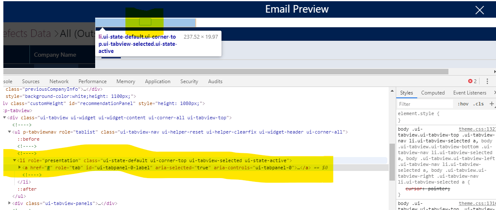The width and height of the screenshot is (496, 210).
Task: Click the Company Name column header
Action: 55,55
